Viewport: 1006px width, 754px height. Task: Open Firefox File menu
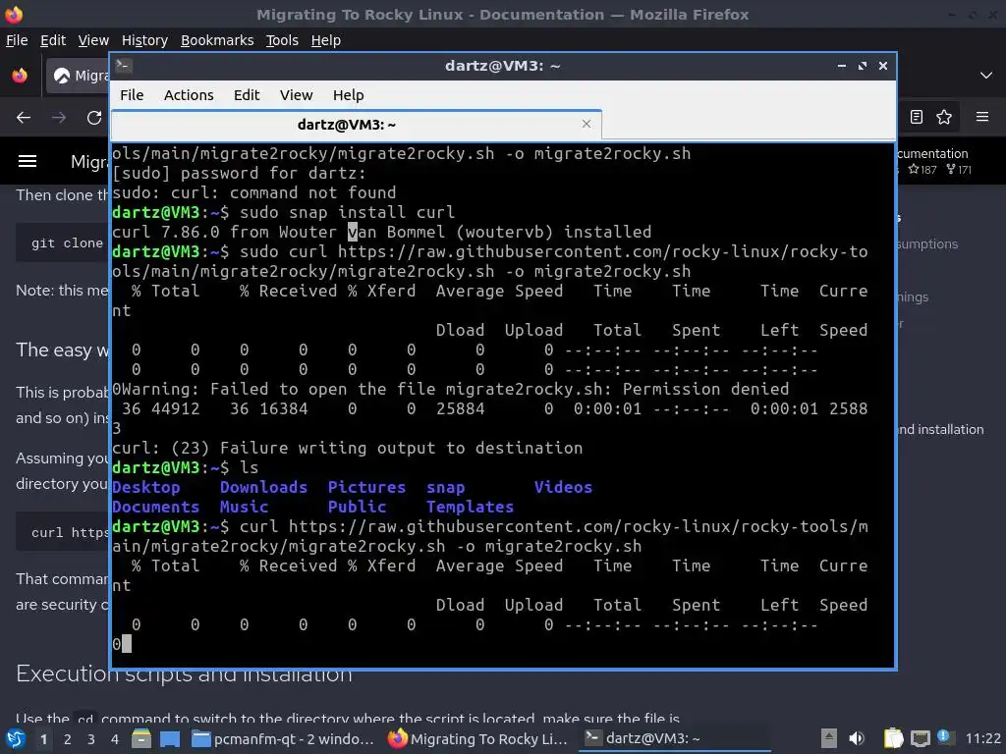click(x=17, y=40)
